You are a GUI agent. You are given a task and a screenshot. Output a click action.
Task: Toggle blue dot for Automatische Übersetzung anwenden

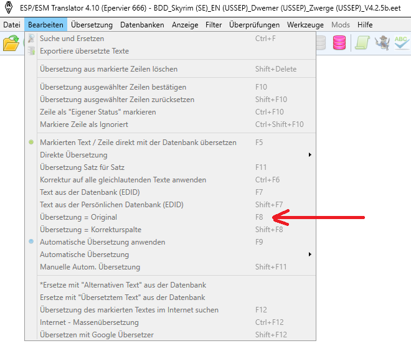click(x=32, y=242)
